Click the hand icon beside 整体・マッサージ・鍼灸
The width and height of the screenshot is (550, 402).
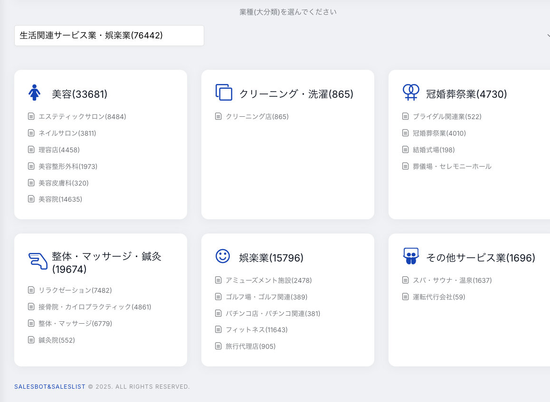(x=38, y=261)
